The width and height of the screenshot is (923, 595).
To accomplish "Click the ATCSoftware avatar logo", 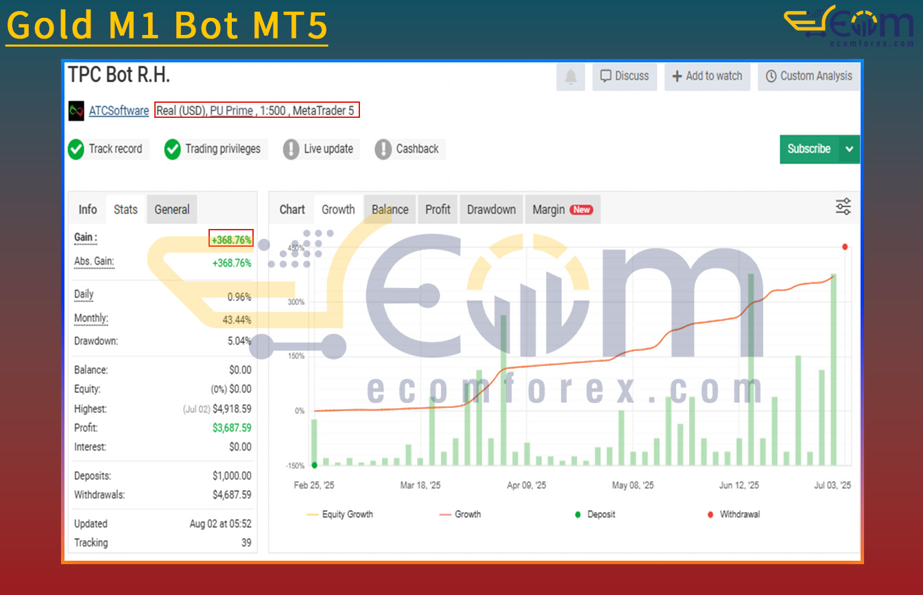I will click(76, 110).
